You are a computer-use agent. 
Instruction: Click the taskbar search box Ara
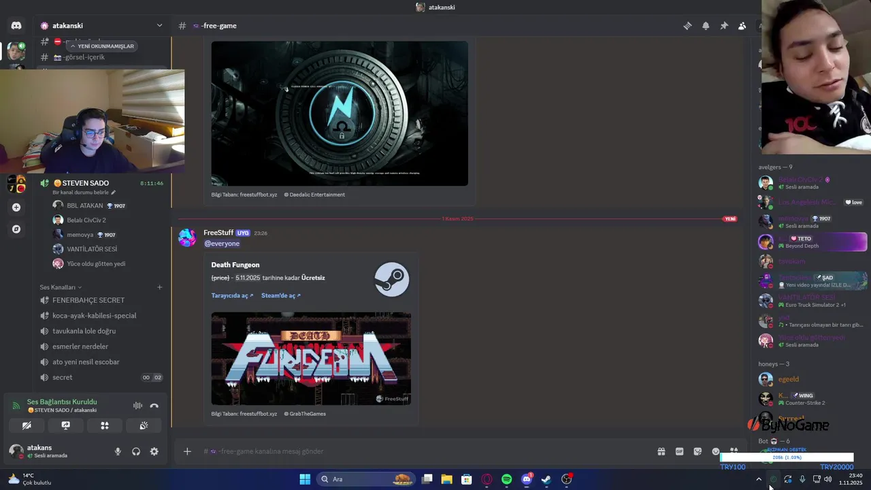(x=366, y=479)
